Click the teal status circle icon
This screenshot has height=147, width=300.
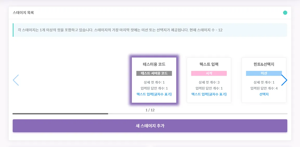pos(285,13)
